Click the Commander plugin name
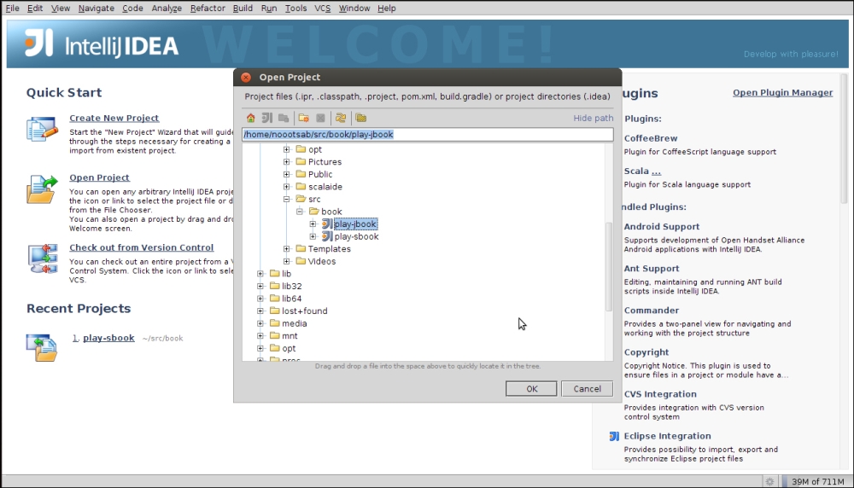This screenshot has height=488, width=854. pyautogui.click(x=652, y=311)
